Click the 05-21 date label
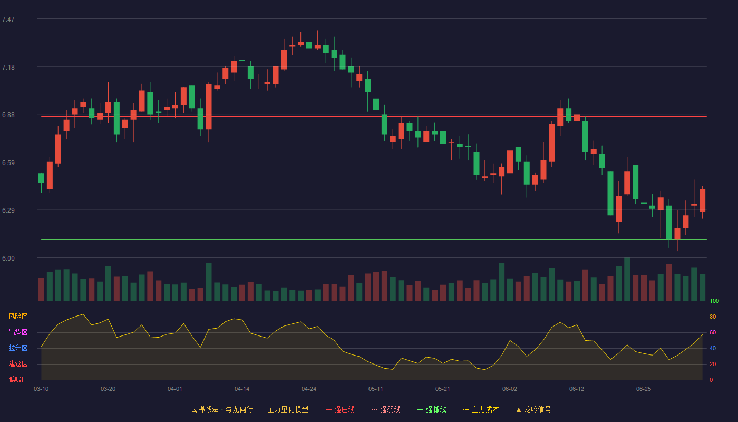The height and width of the screenshot is (422, 738). [x=443, y=389]
